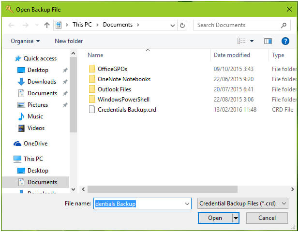The height and width of the screenshot is (232, 299).
Task: Click the pin icon beside Downloads
Action: coord(65,82)
